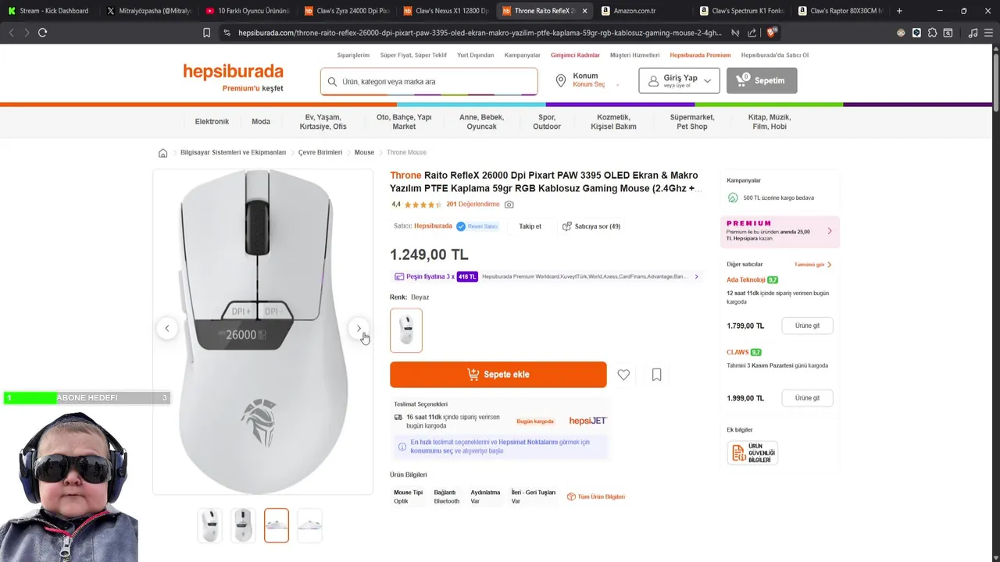Click the Sepete ekle button
Image resolution: width=1000 pixels, height=562 pixels.
(498, 375)
